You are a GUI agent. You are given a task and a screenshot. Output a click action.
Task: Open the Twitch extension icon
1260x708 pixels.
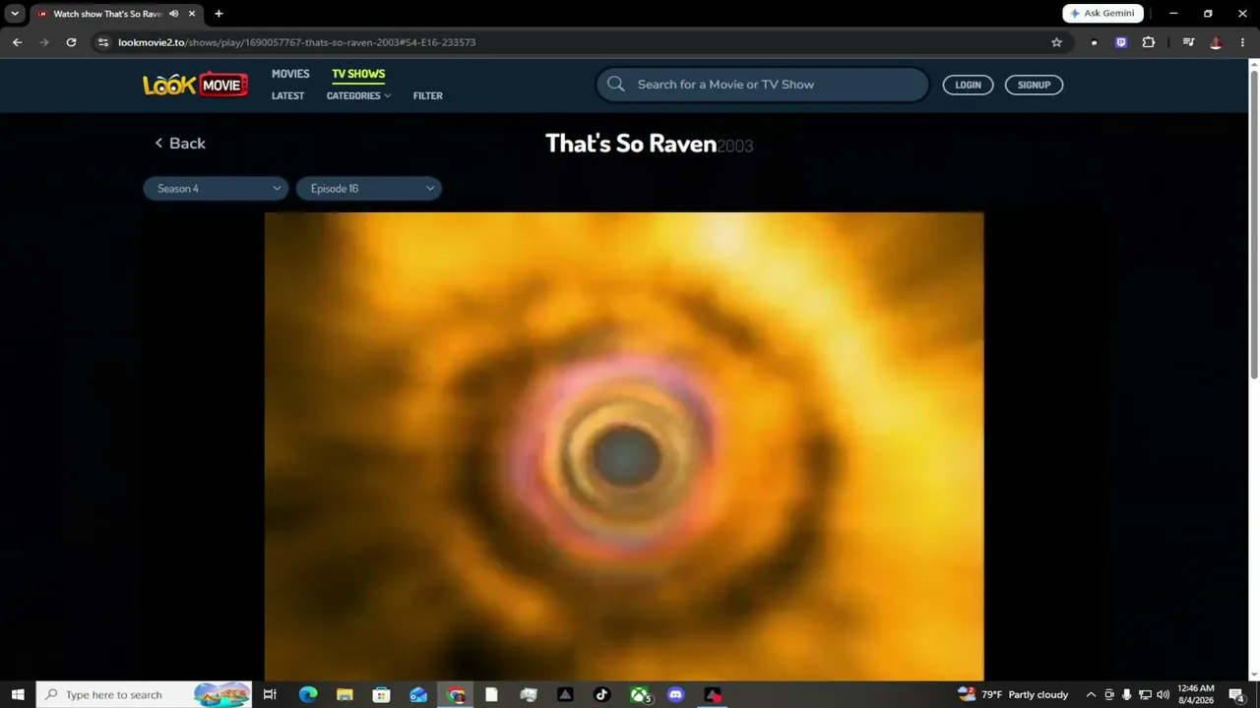tap(1121, 42)
